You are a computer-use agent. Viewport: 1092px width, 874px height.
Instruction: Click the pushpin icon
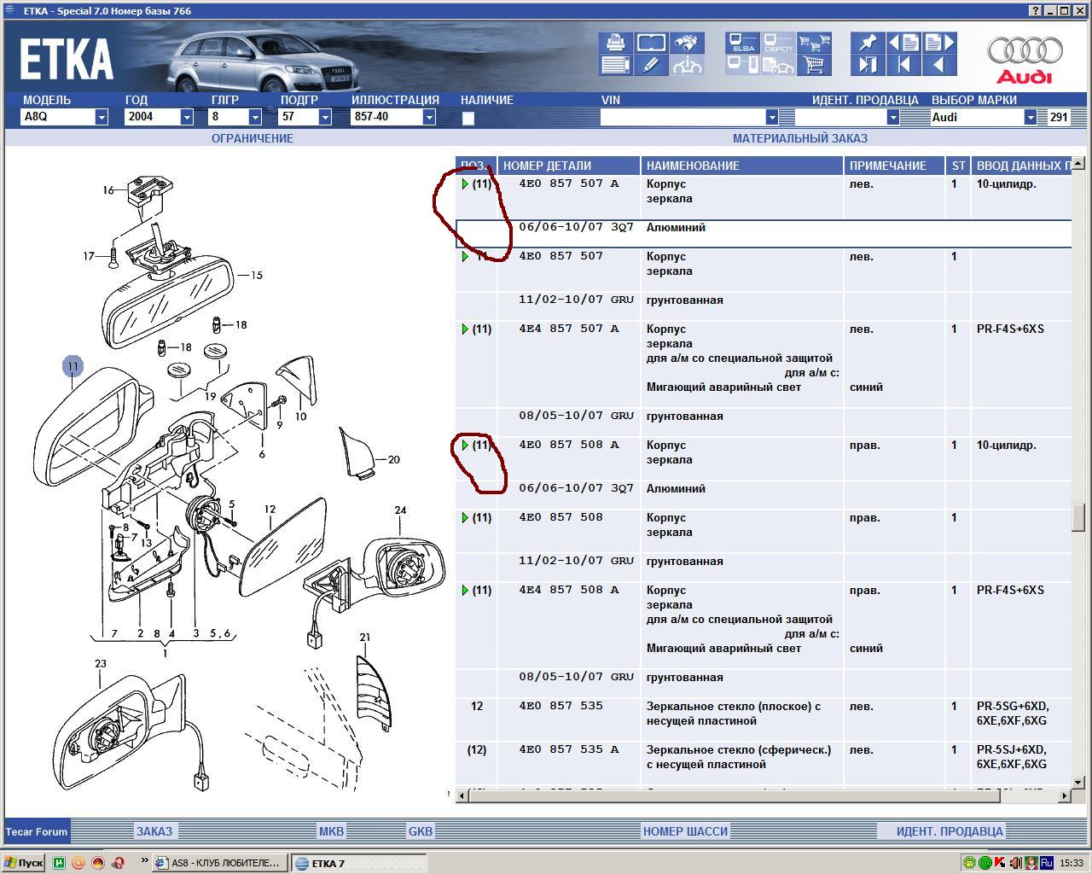867,43
